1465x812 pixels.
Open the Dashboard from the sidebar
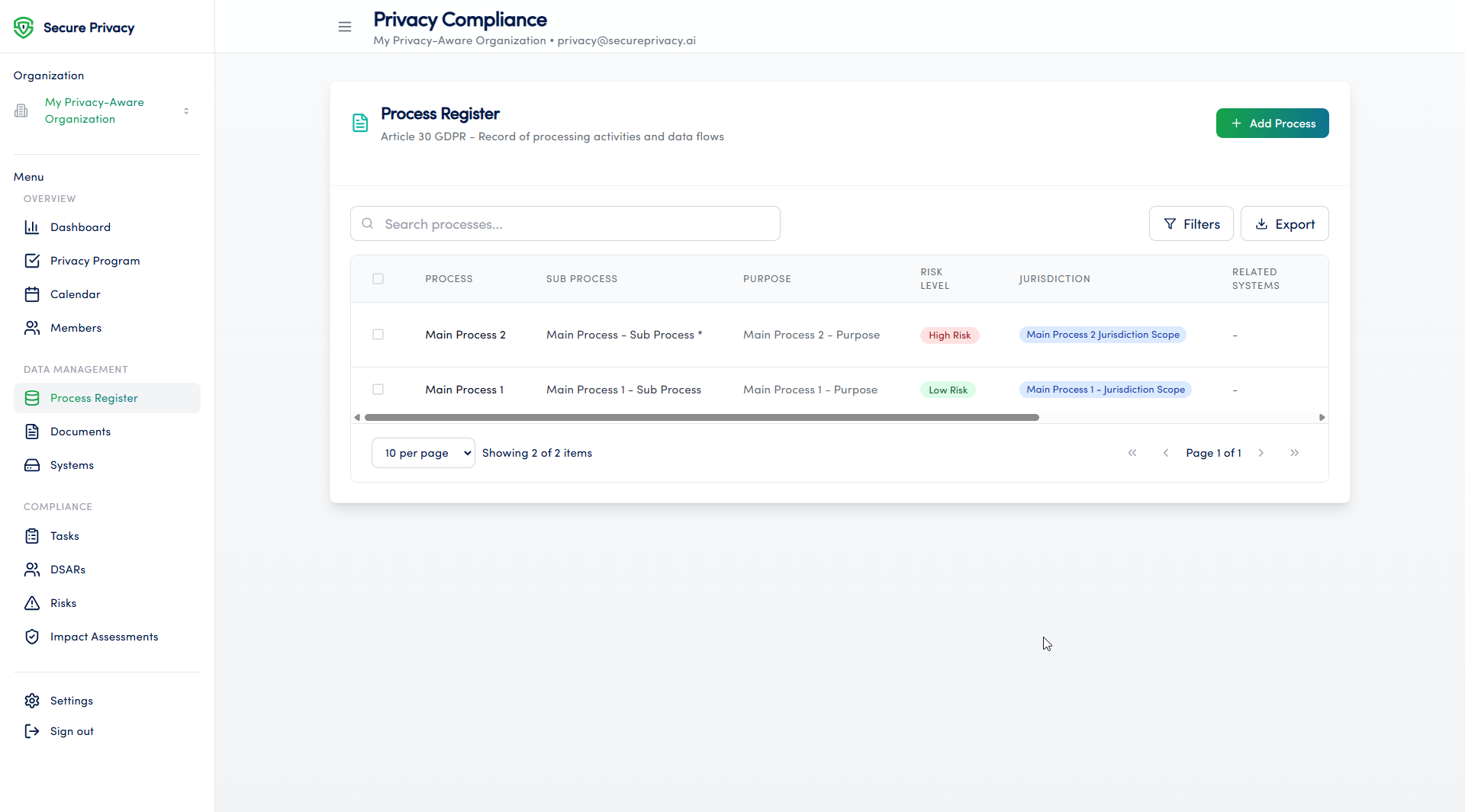click(80, 226)
